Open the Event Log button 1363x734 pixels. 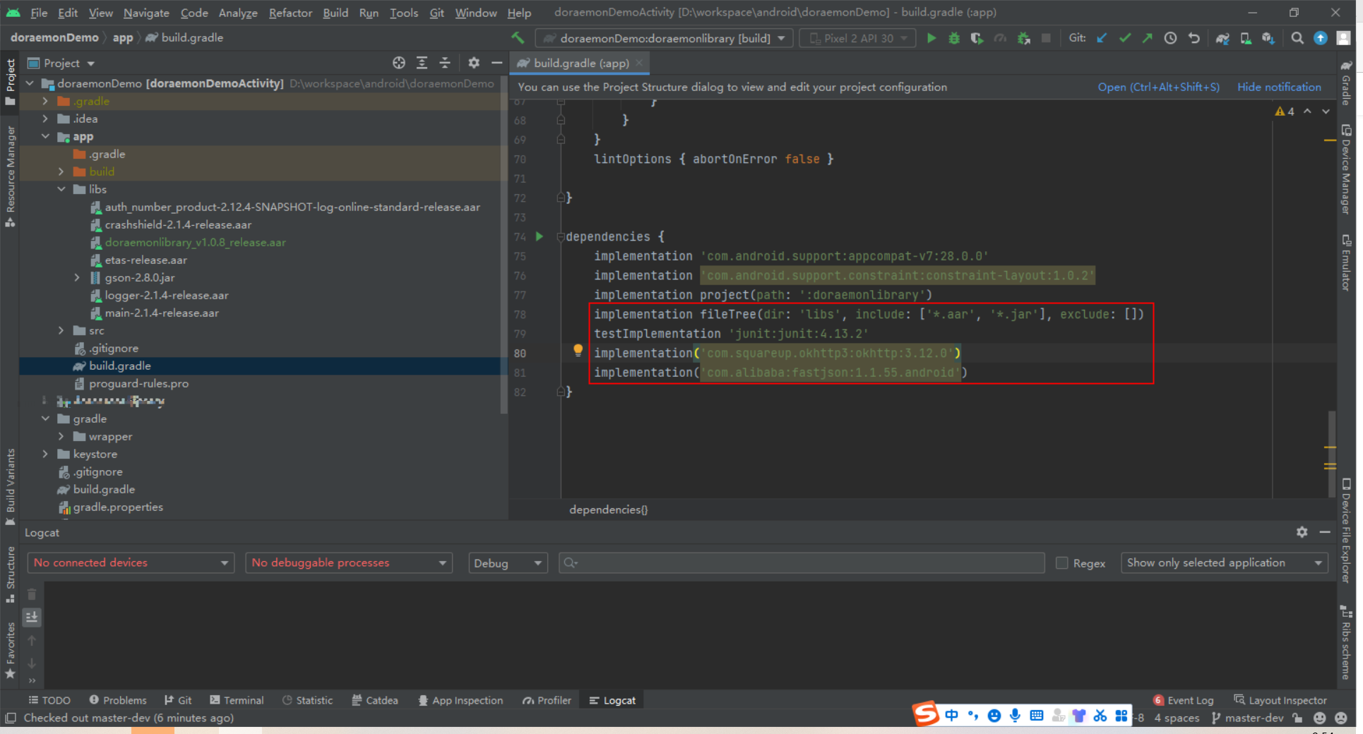(x=1184, y=700)
